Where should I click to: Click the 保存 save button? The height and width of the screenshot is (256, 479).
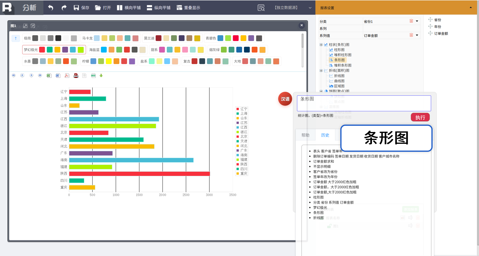(x=81, y=8)
